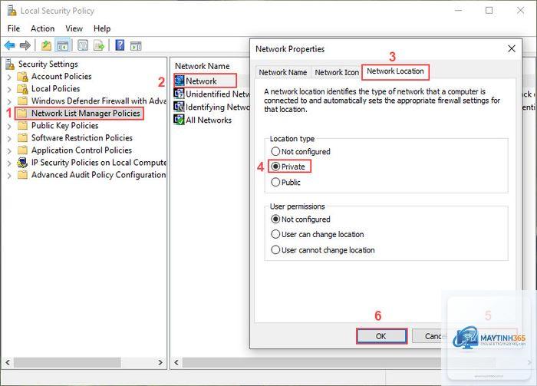Select the Public Key Policies label

pos(64,125)
